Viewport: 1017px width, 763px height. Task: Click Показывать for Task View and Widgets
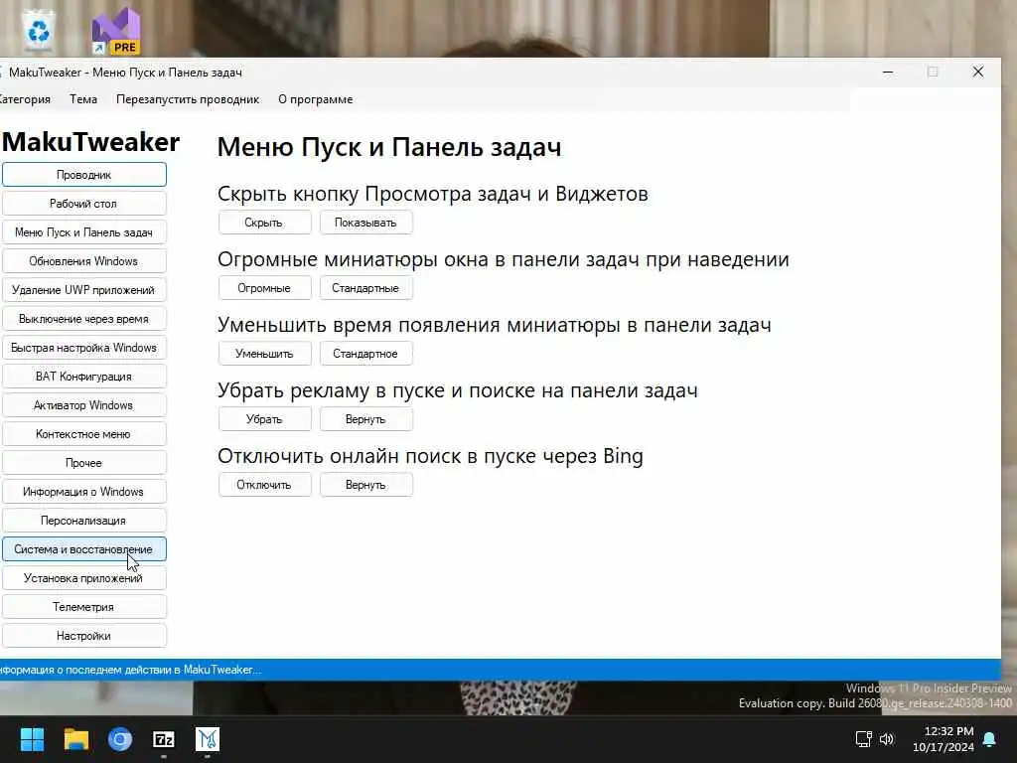(x=365, y=223)
